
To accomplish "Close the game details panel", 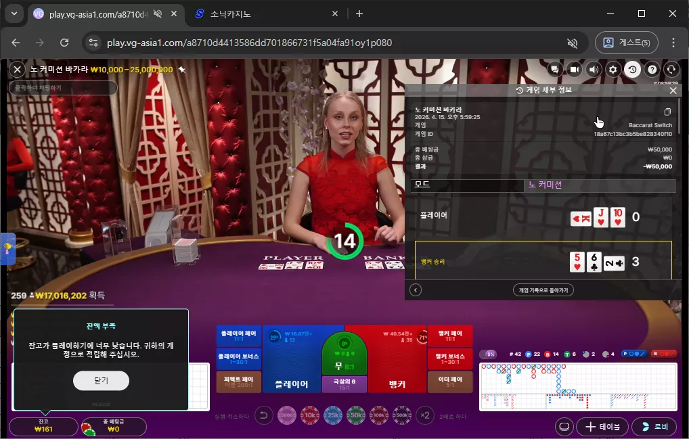I will 673,91.
